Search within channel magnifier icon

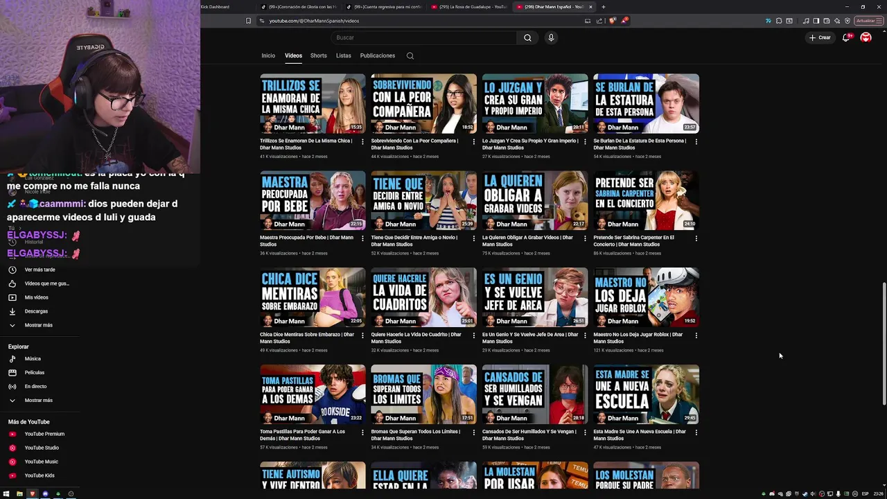point(410,55)
